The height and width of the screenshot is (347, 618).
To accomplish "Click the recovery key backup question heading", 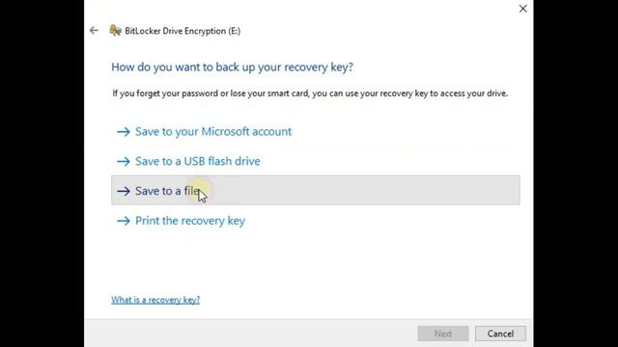I will point(232,67).
